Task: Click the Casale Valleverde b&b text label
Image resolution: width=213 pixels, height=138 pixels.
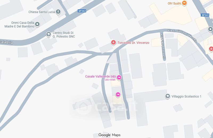Action: coord(101,76)
